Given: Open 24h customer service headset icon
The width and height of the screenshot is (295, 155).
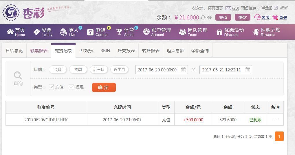Looking at the screenshot, I should (x=257, y=17).
